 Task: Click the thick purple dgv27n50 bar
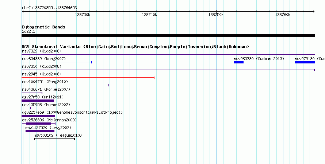(x=38, y=101)
